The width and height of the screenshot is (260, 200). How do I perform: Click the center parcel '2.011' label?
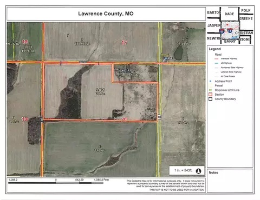tap(100, 90)
